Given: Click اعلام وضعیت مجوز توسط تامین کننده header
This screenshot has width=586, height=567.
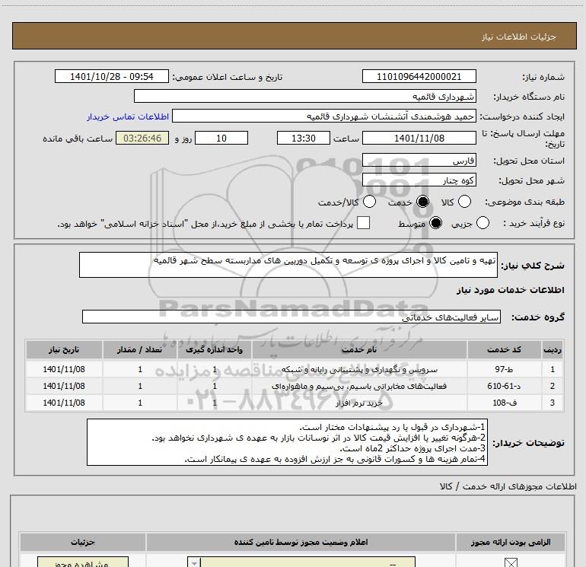Looking at the screenshot, I should [x=301, y=542].
